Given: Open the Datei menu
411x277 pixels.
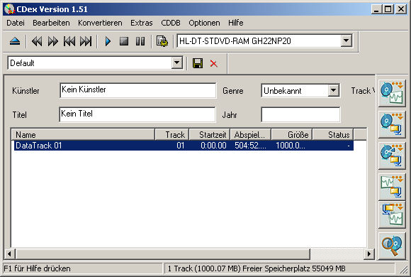Looking at the screenshot, I should 16,23.
